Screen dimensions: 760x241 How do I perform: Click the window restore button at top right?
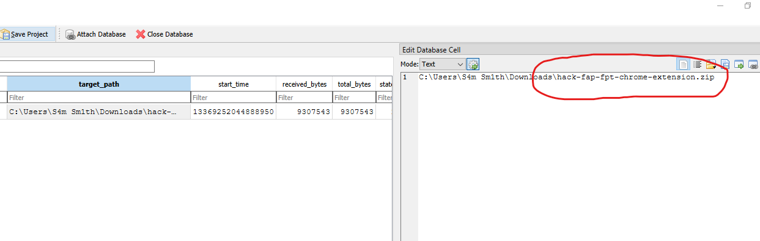pos(748,5)
